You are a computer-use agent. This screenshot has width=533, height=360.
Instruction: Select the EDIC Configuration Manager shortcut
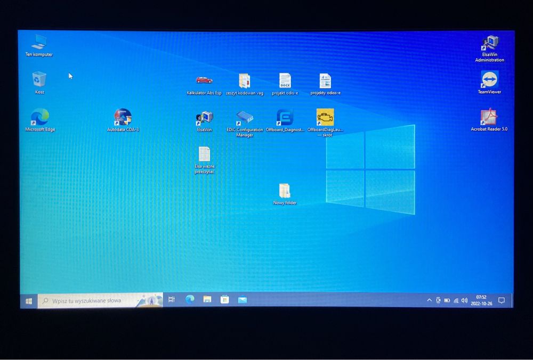tap(245, 124)
